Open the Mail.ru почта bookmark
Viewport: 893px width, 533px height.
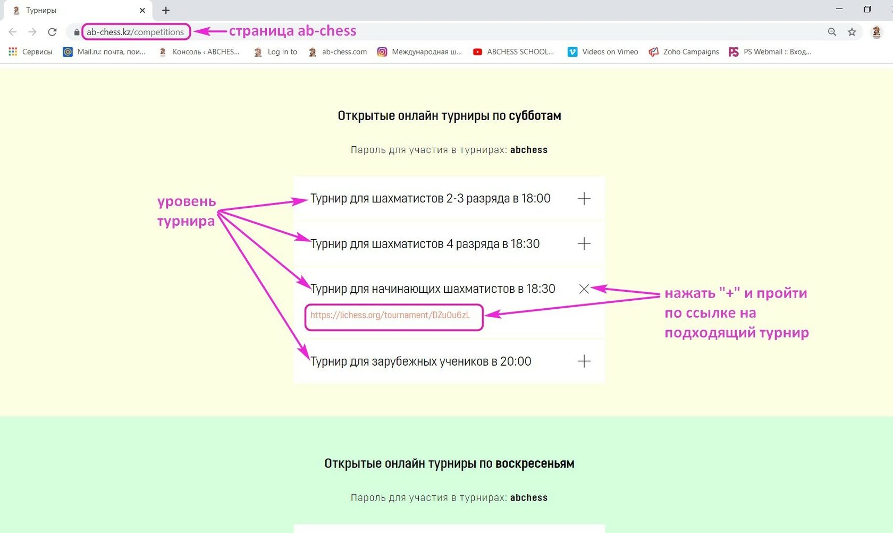click(104, 52)
